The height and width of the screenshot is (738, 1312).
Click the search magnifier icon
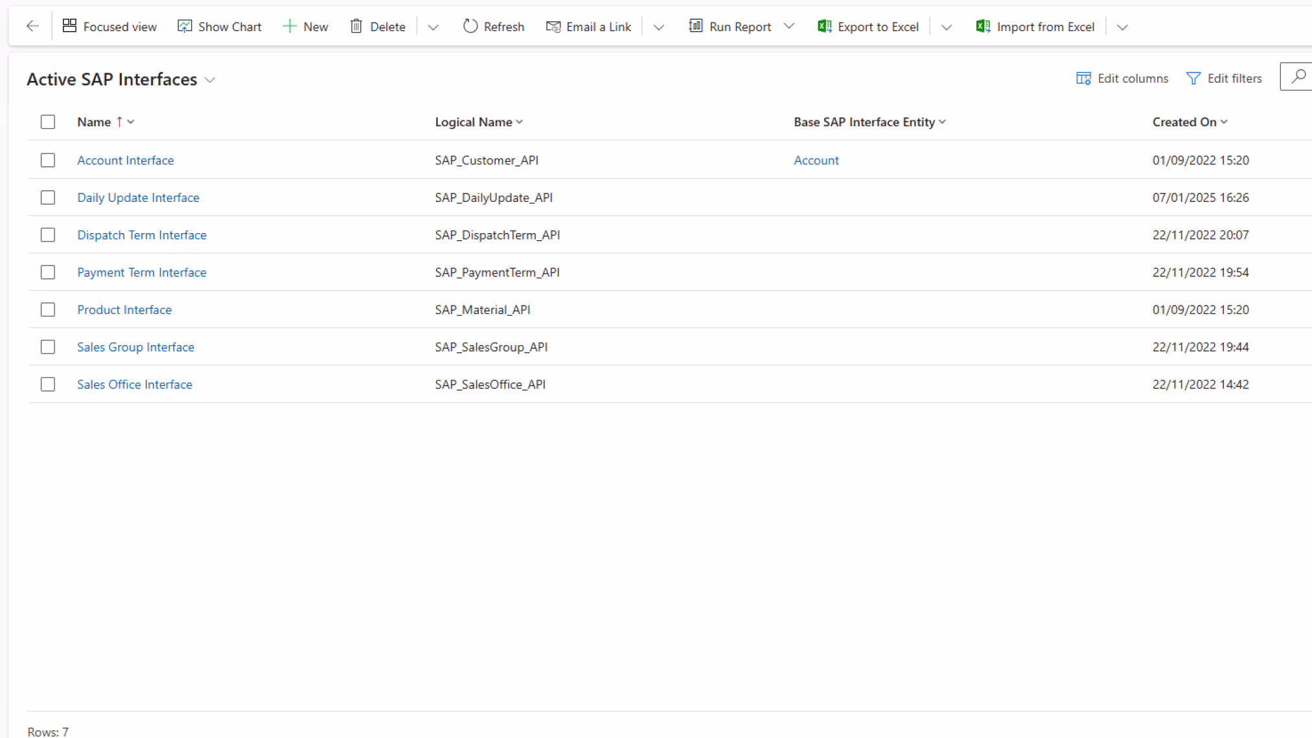(1298, 77)
